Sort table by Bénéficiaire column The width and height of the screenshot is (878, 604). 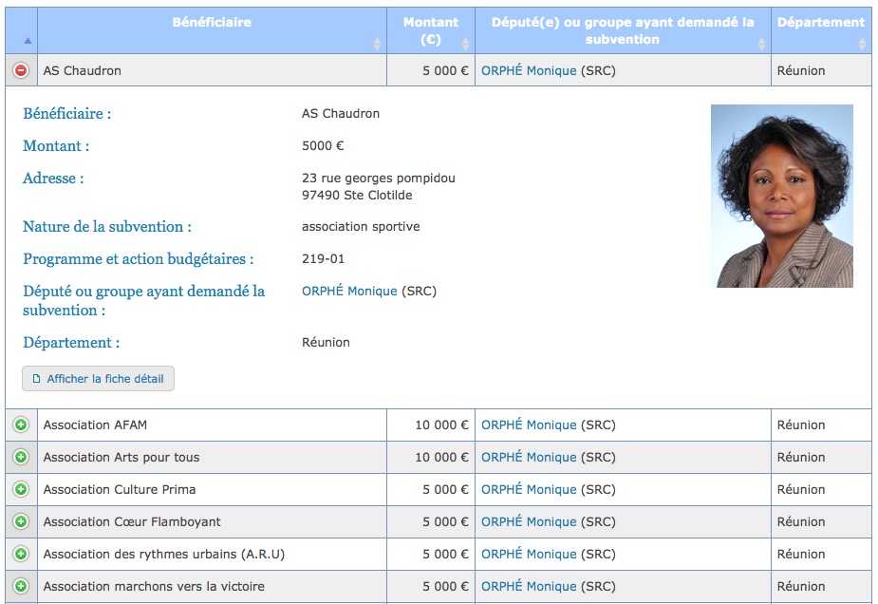[212, 30]
